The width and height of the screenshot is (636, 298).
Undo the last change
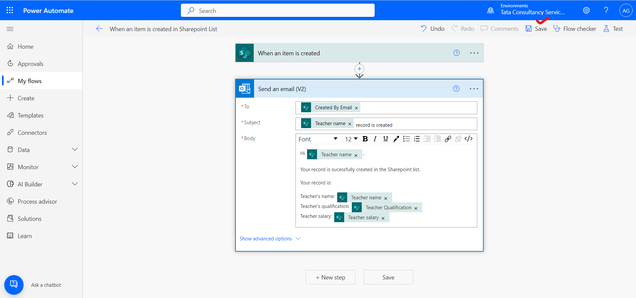coord(432,28)
